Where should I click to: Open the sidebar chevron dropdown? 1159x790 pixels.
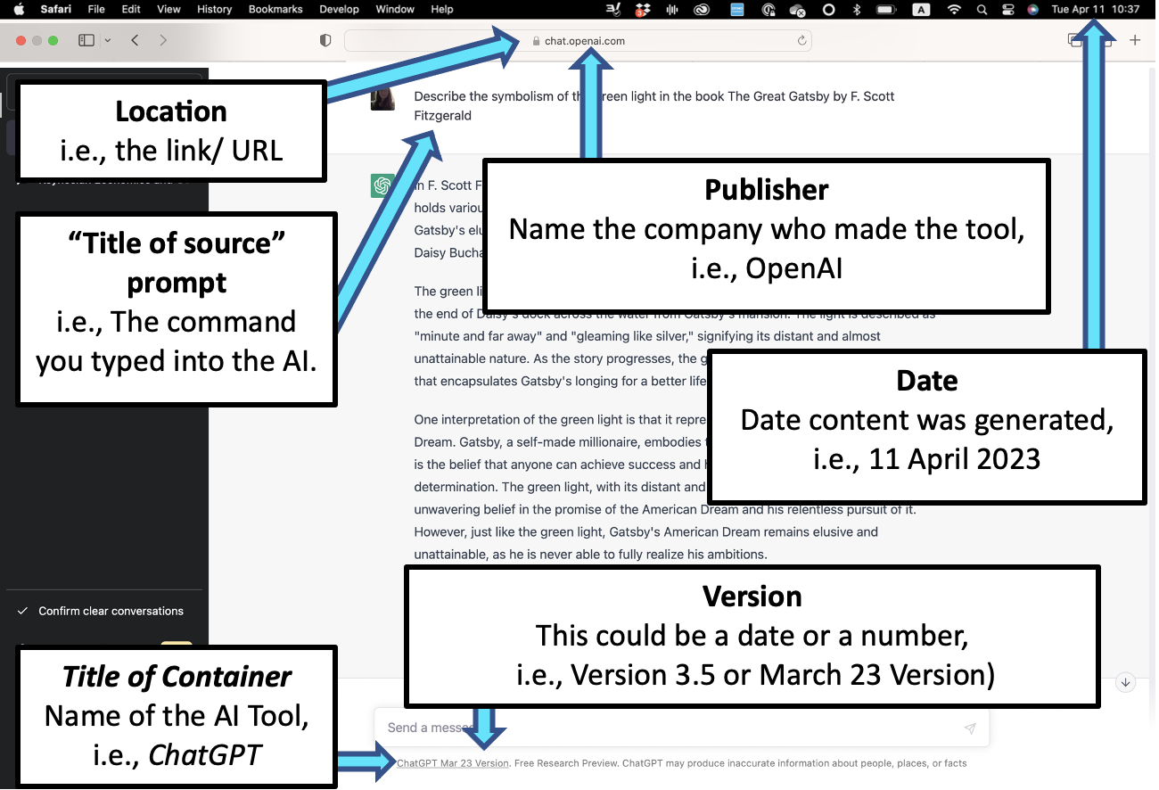click(x=108, y=40)
